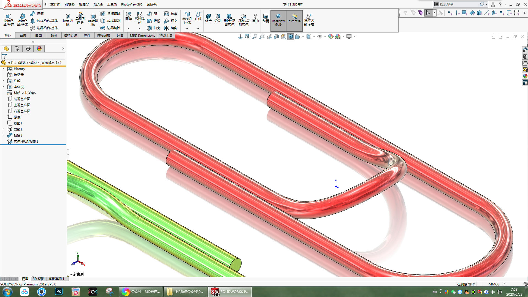528x297 pixels.
Task: Click the Swept Cut (扫描切除) tool
Action: [x=110, y=13]
